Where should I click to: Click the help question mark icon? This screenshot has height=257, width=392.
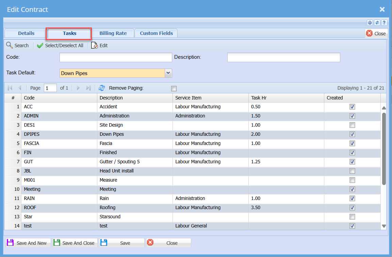384,23
